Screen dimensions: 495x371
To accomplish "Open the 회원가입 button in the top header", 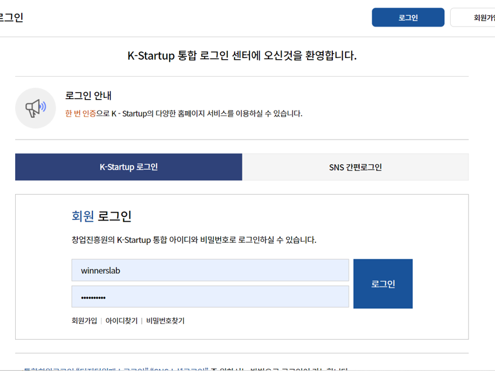I will [473, 18].
